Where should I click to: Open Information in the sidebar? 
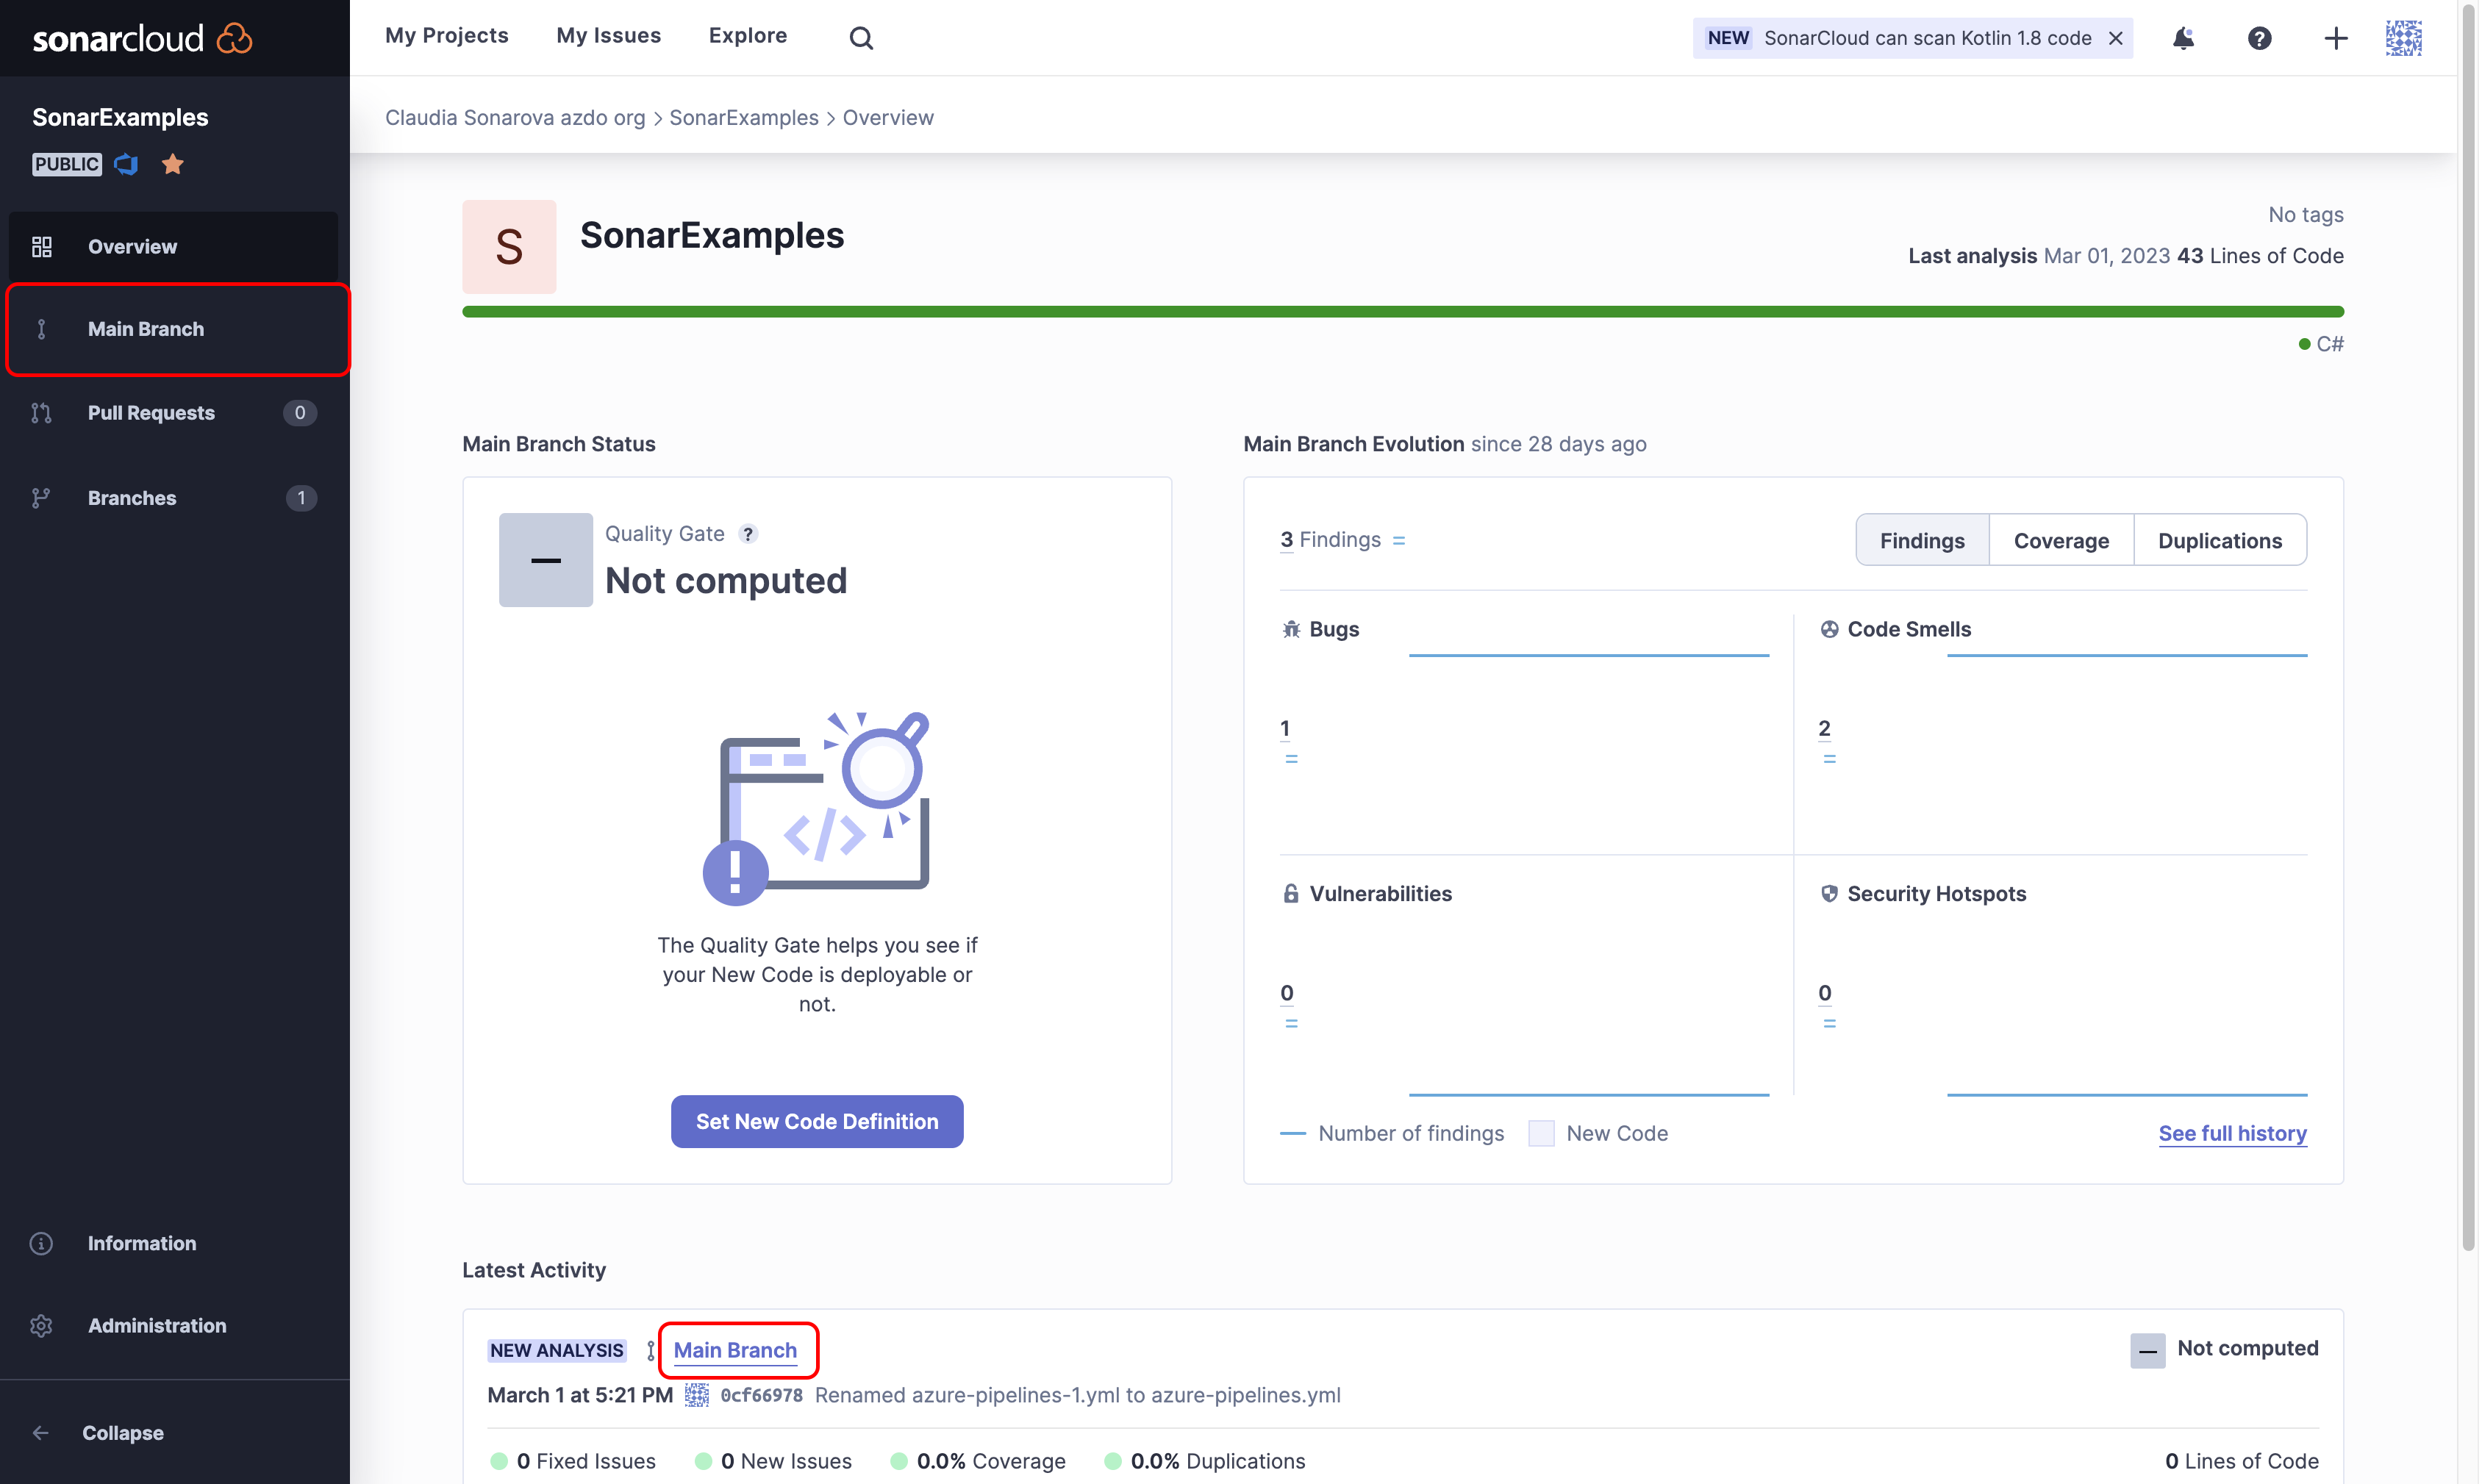coord(174,1243)
